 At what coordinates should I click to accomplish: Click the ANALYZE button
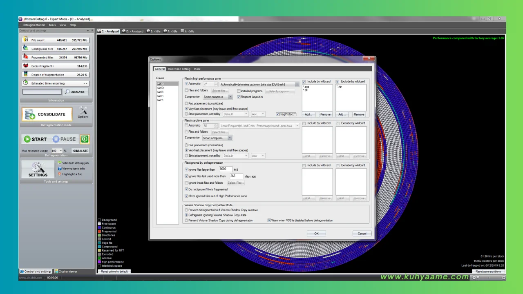[x=75, y=92]
